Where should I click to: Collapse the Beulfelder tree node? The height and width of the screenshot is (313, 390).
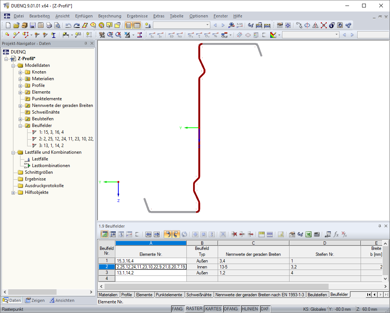(x=20, y=126)
